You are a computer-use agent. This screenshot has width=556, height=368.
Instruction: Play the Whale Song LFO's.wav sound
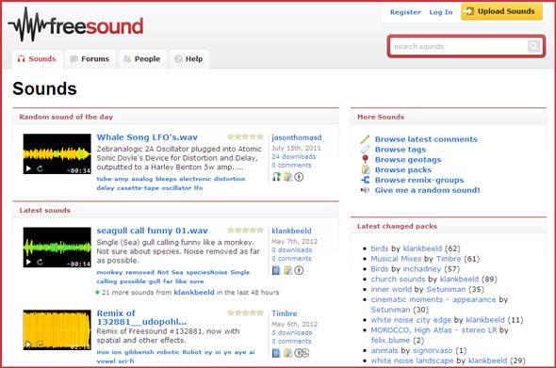28,168
